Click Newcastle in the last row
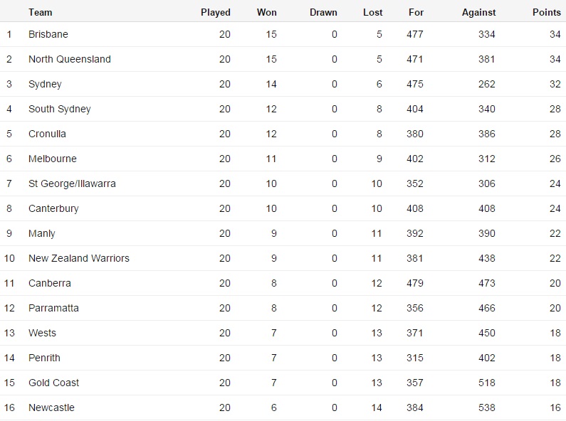Image resolution: width=566 pixels, height=421 pixels. pos(51,407)
